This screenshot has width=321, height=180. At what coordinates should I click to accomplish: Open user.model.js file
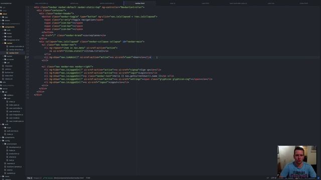pos(15,118)
